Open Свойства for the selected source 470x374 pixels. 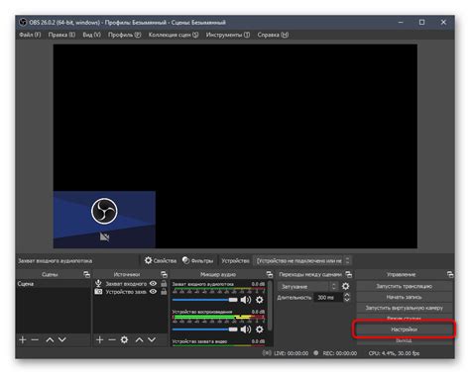pos(161,260)
